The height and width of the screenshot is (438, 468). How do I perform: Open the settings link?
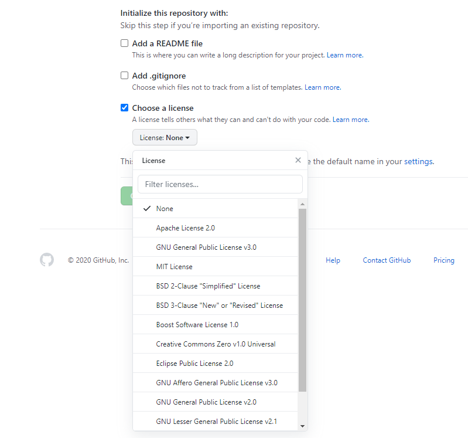pos(418,161)
